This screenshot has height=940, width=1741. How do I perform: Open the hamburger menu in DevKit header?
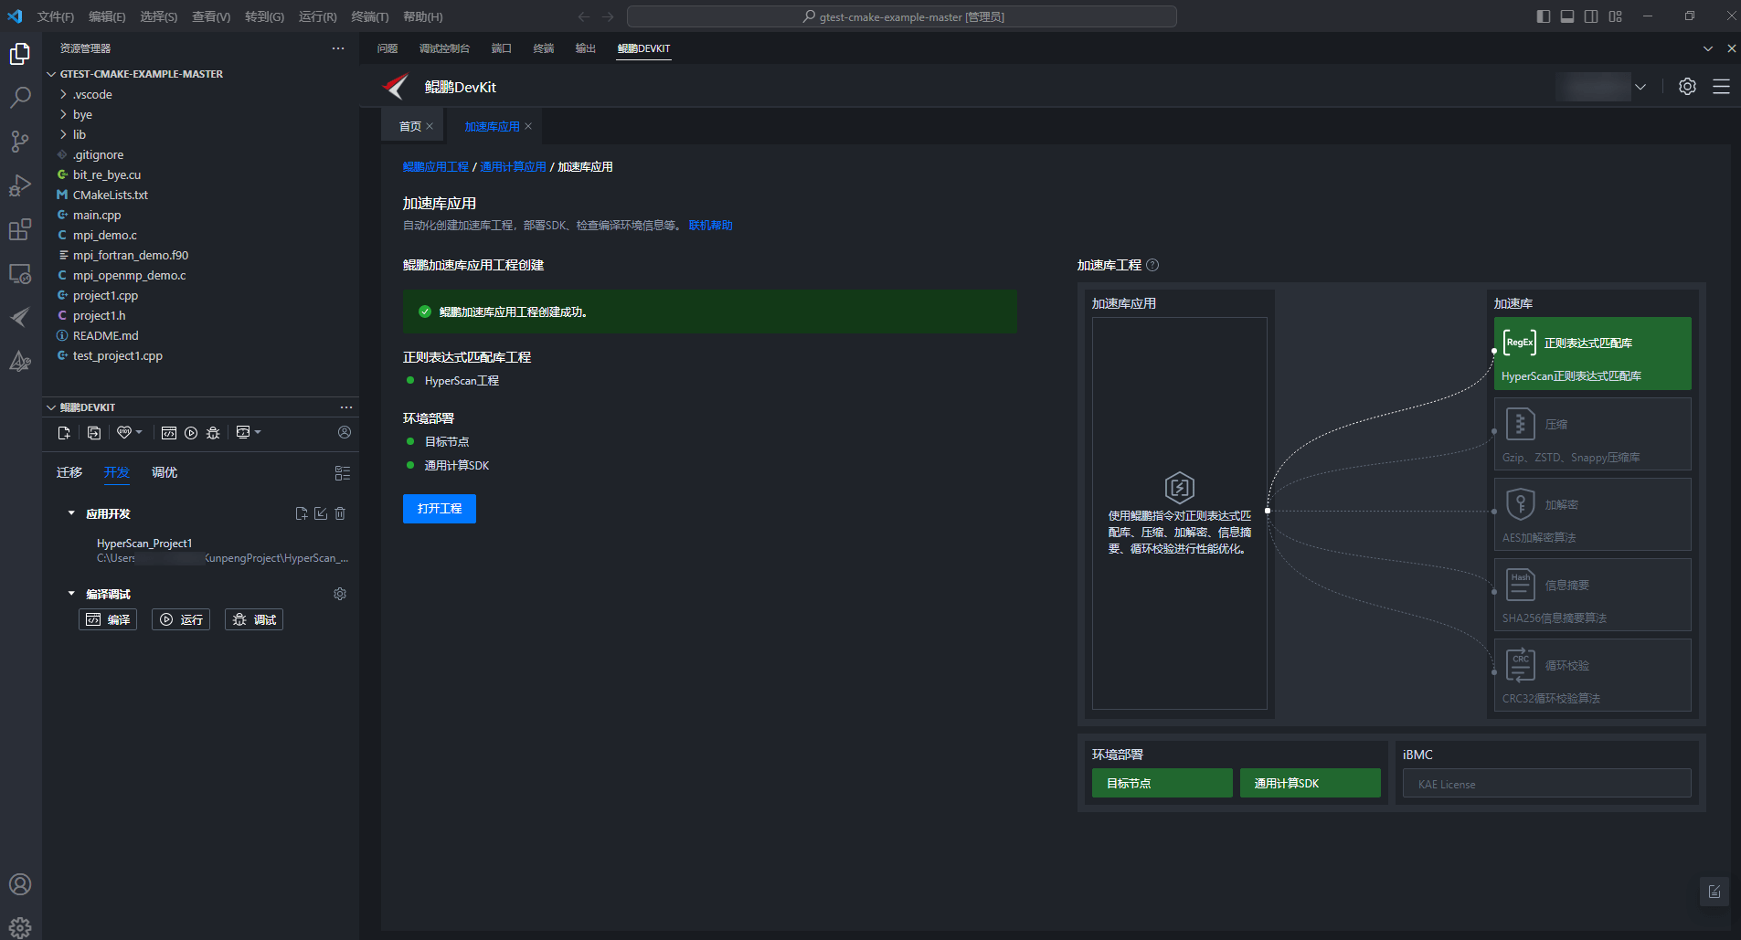[1721, 87]
